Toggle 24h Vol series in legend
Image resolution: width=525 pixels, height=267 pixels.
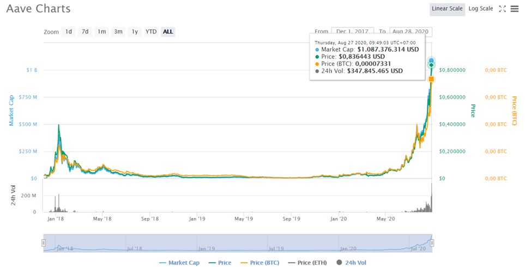pos(351,263)
